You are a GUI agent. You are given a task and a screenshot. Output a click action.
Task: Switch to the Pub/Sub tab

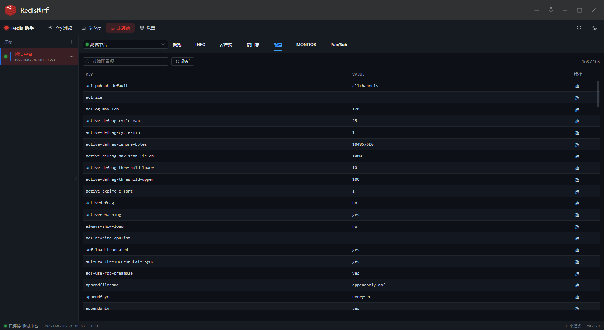tap(339, 45)
